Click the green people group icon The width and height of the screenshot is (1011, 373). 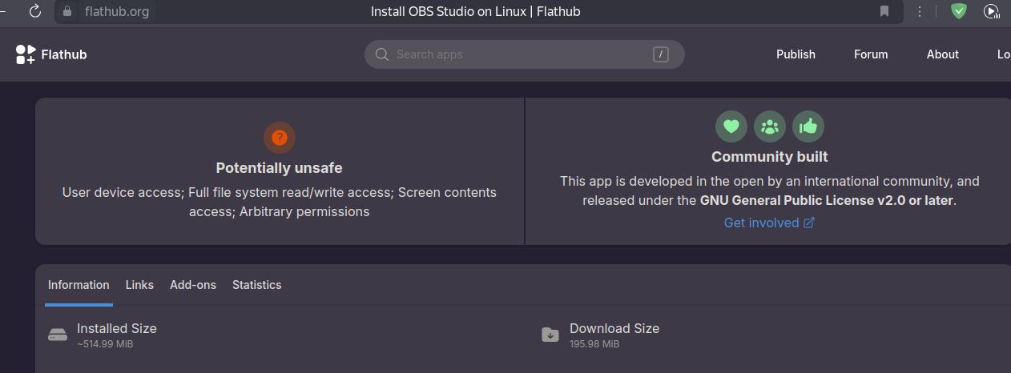(x=769, y=126)
